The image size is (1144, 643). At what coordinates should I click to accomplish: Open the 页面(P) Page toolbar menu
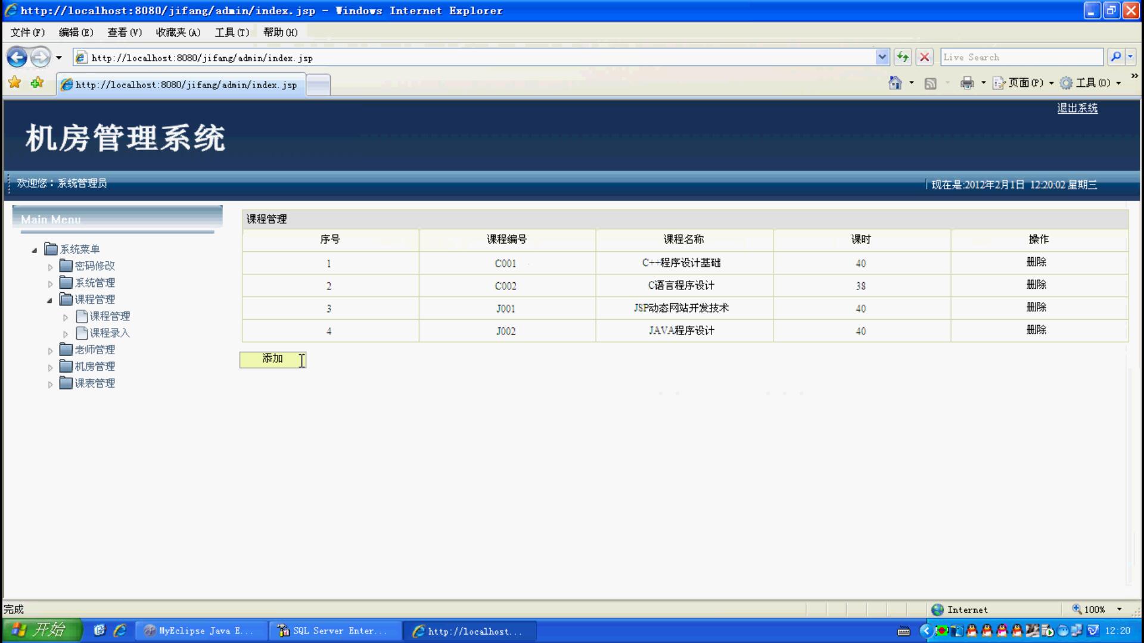point(1023,83)
